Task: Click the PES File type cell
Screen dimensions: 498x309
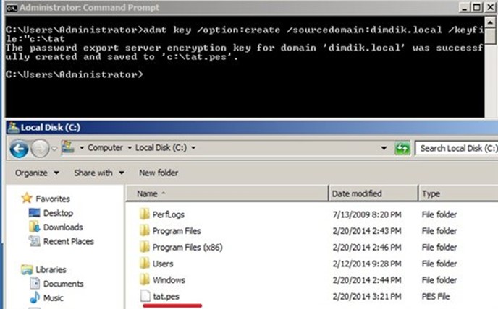Action: click(x=436, y=297)
